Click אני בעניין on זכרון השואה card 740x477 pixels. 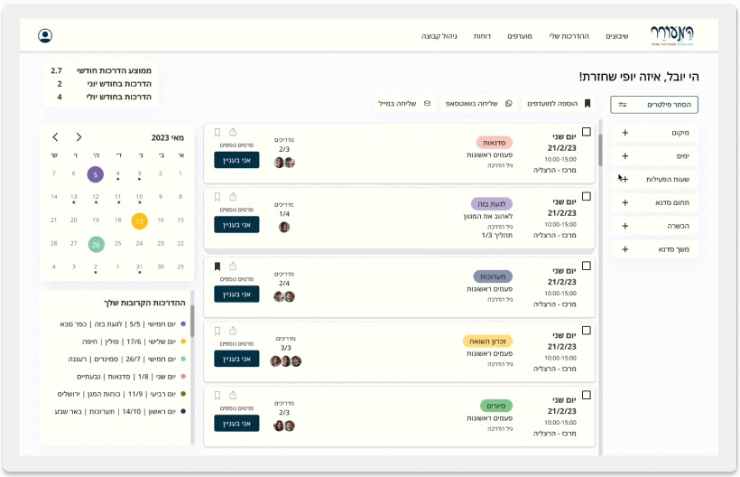(236, 359)
